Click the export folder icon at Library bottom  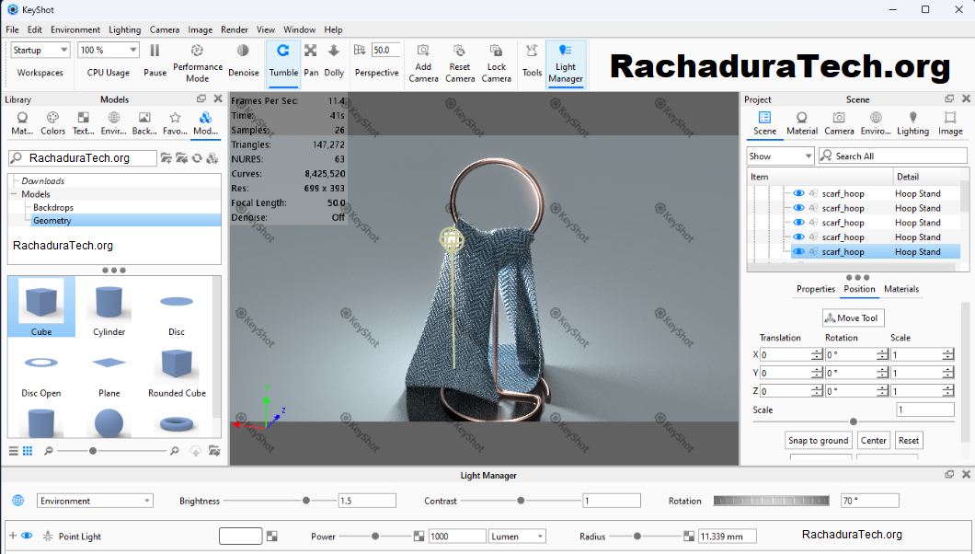(x=214, y=451)
